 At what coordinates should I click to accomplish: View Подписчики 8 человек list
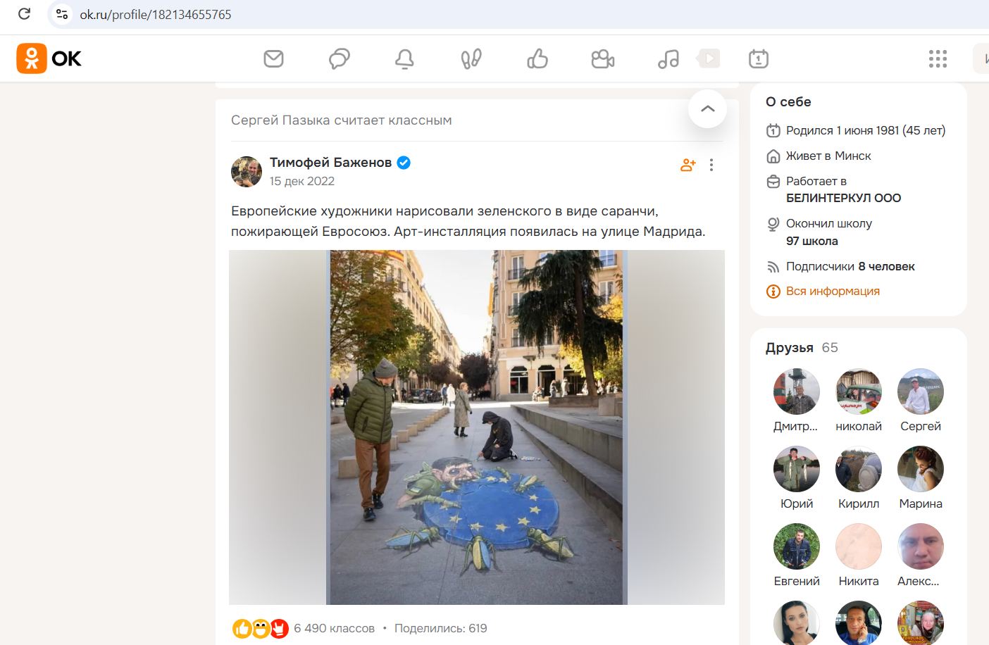pos(850,266)
